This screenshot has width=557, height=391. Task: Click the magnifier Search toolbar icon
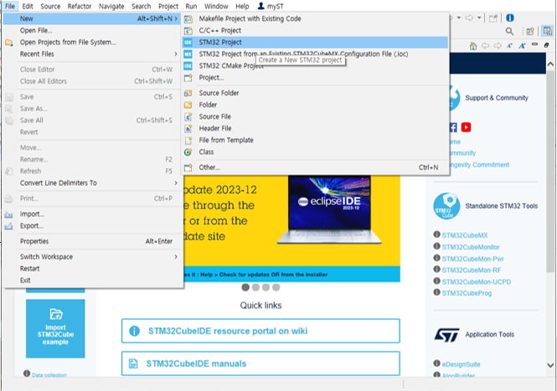coord(510,32)
